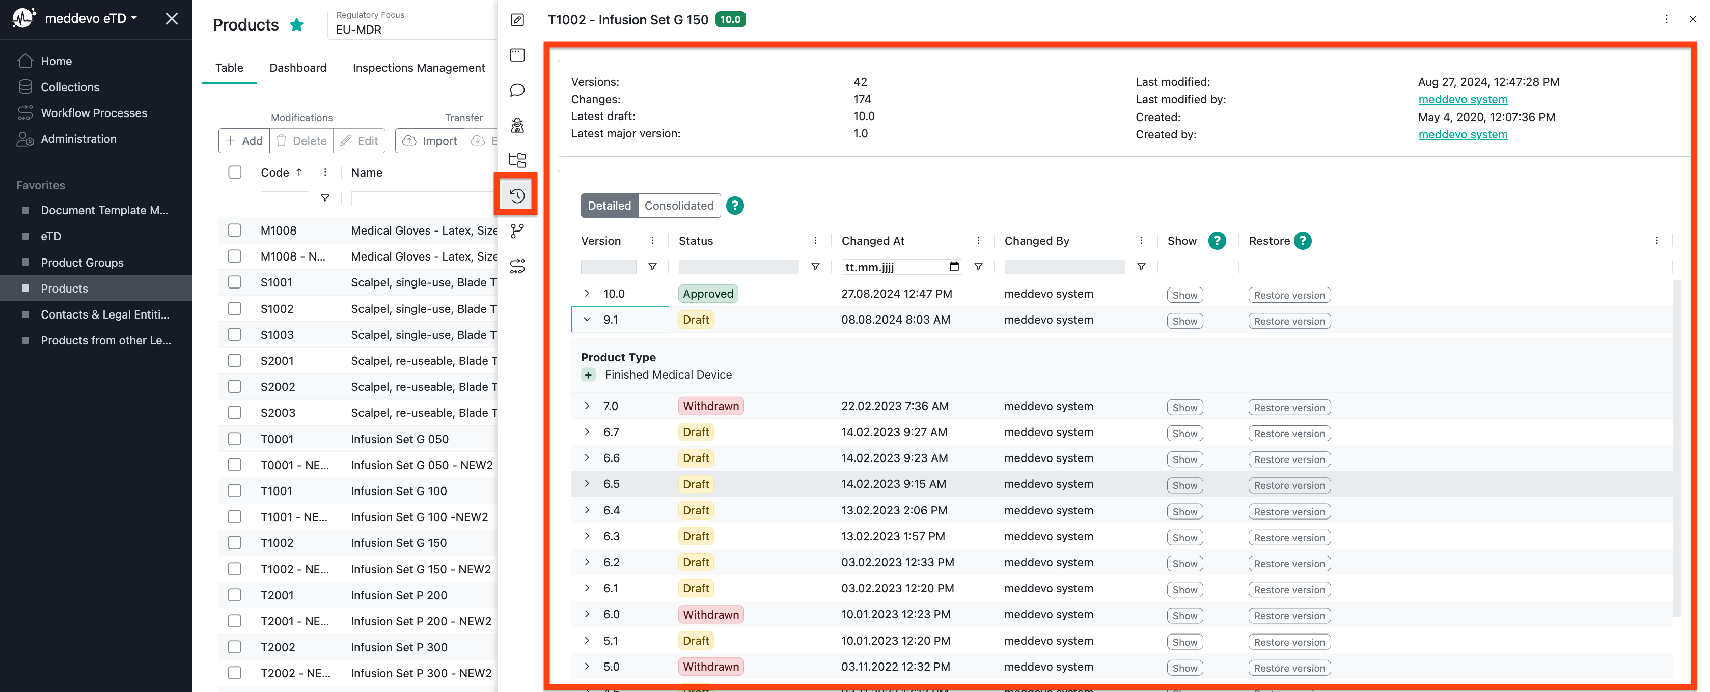Click the green plus next to Finished Medical Device
The width and height of the screenshot is (1710, 692).
pos(588,375)
